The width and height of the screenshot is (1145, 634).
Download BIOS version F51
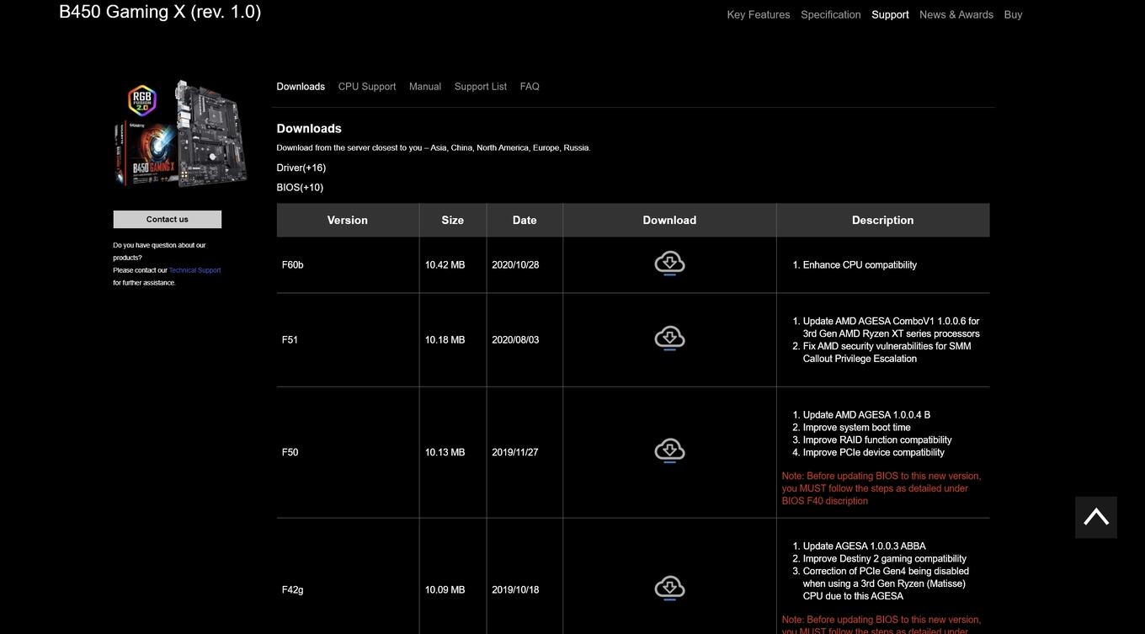(669, 338)
